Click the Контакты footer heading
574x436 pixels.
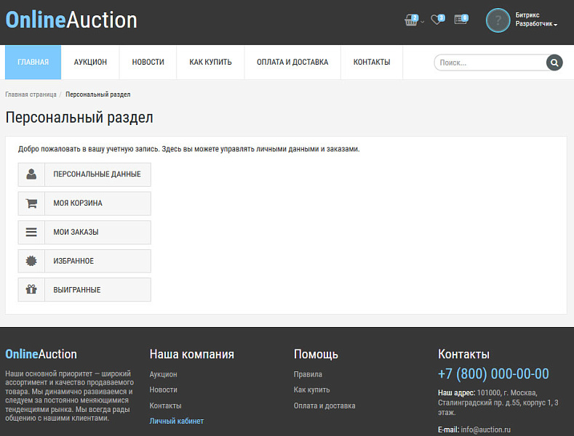pyautogui.click(x=464, y=354)
